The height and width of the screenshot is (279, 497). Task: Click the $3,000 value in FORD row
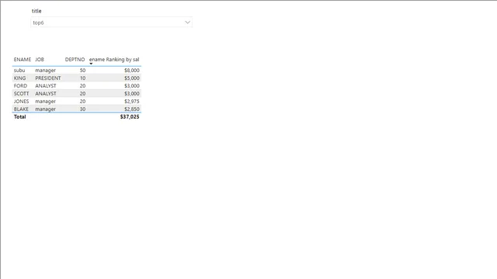coord(131,86)
